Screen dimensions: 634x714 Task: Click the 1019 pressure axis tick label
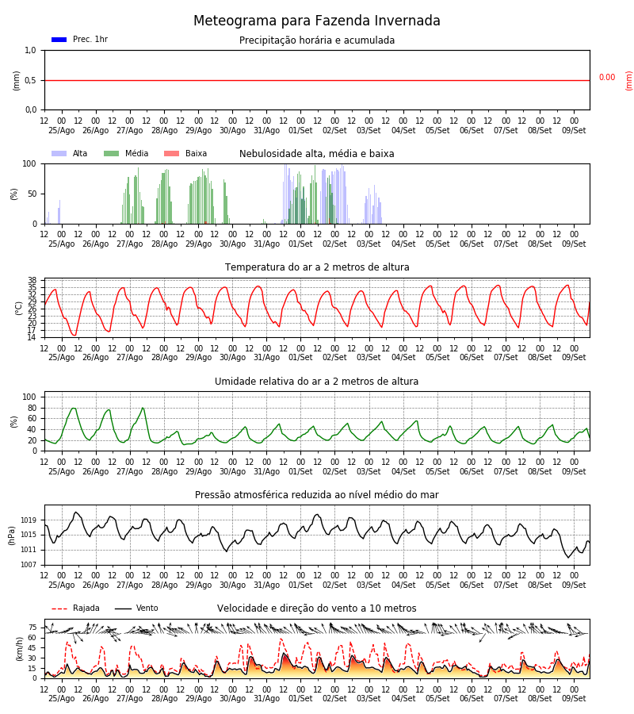29,520
